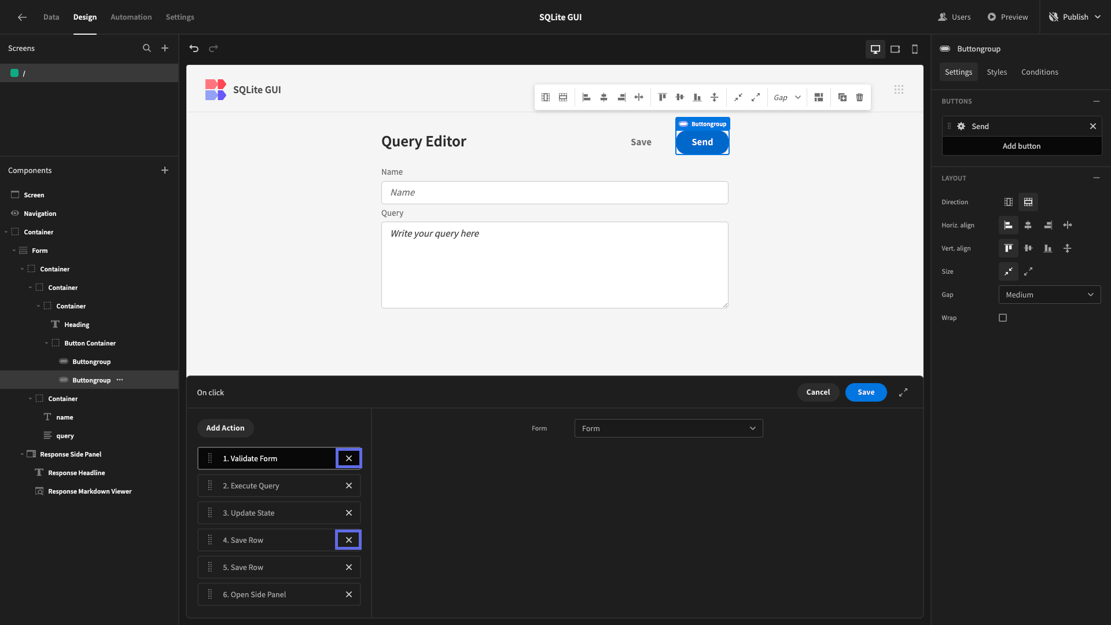Image resolution: width=1111 pixels, height=625 pixels.
Task: Click the Add button option
Action: tap(1022, 146)
